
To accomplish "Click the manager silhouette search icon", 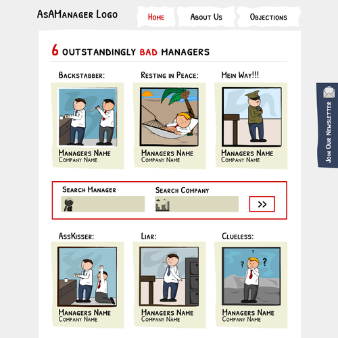I will pyautogui.click(x=68, y=204).
